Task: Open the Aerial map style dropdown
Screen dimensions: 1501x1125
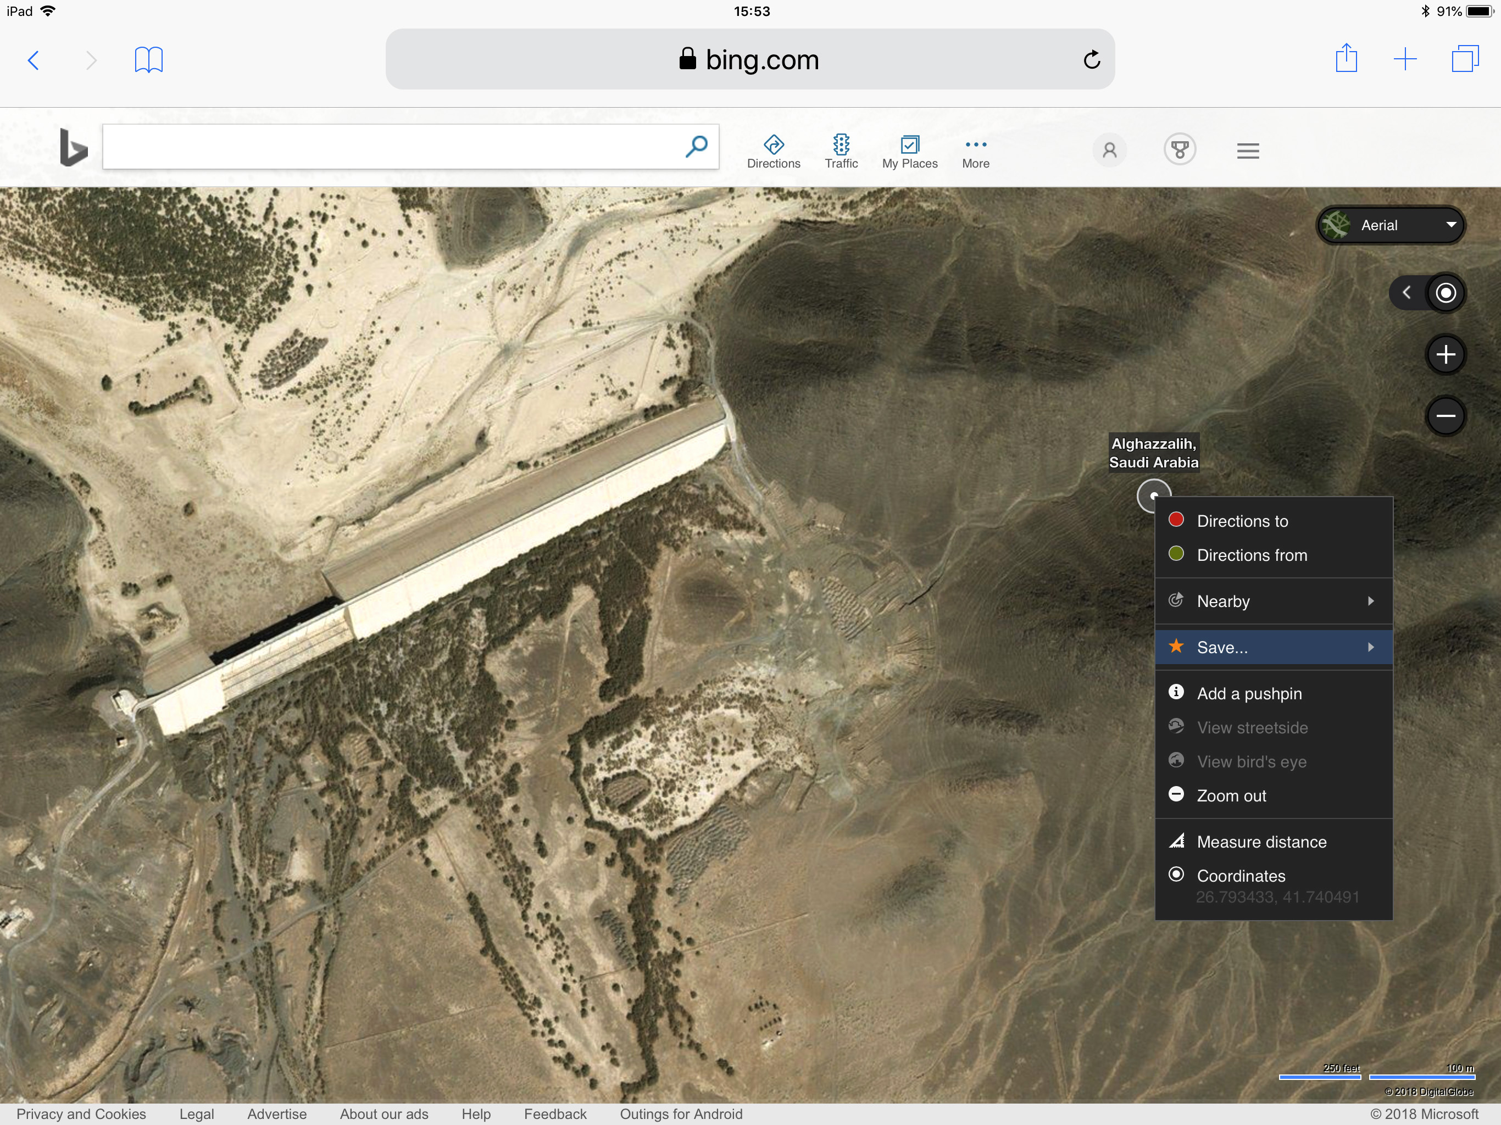Action: (1391, 225)
